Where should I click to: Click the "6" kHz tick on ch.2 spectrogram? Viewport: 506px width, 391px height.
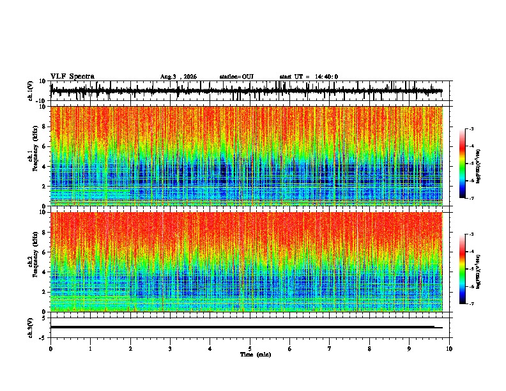(x=45, y=252)
